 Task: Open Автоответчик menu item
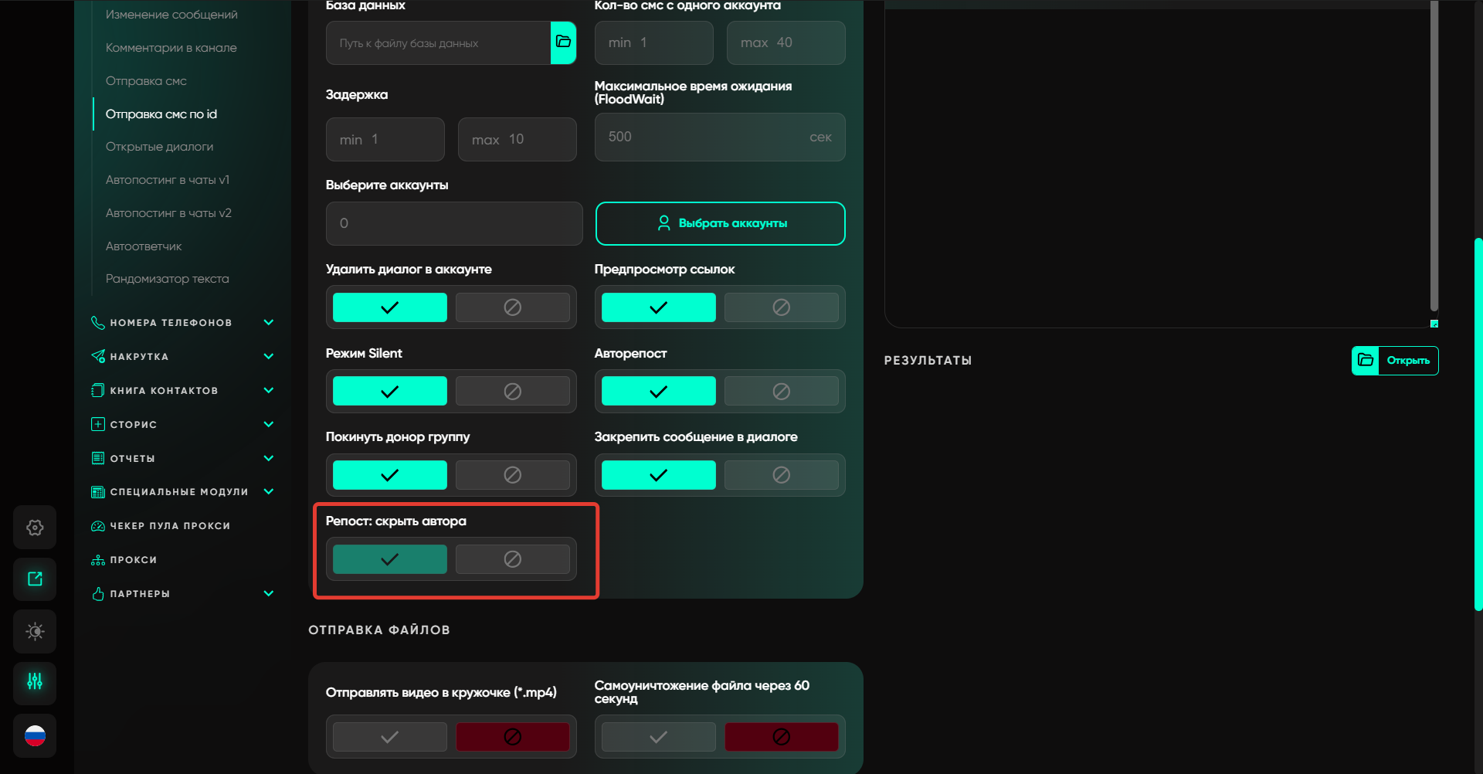tap(144, 246)
